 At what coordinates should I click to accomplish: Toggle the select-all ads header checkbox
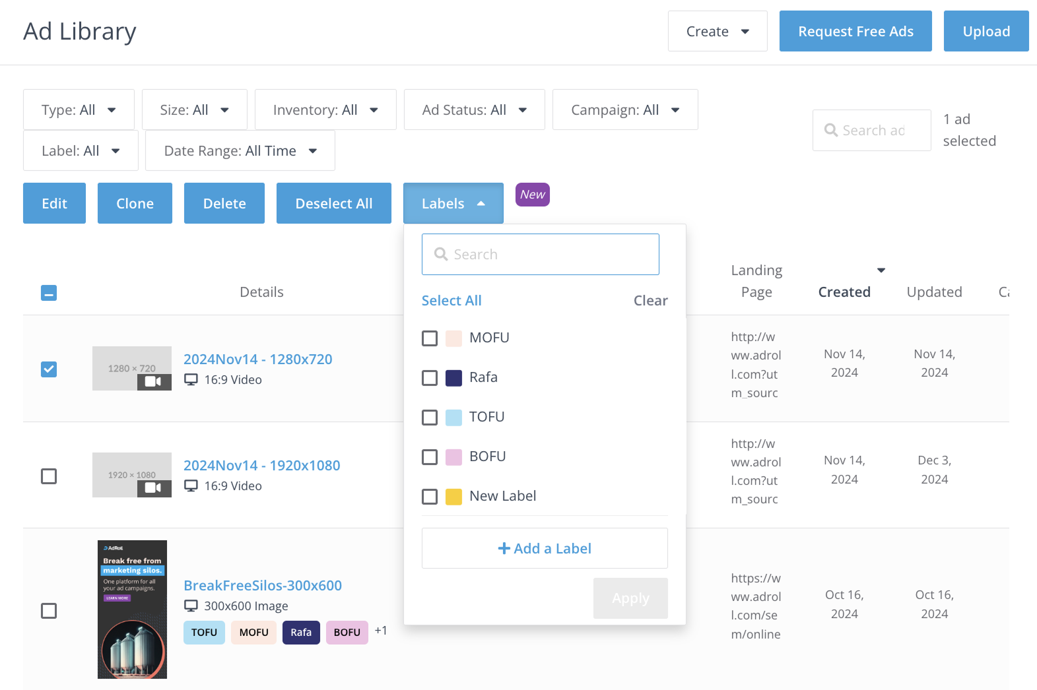(49, 293)
